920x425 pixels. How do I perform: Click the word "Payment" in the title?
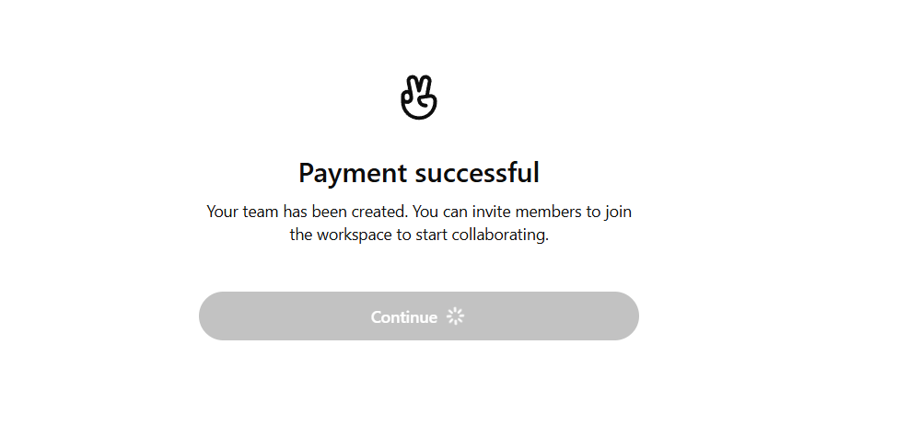click(352, 173)
